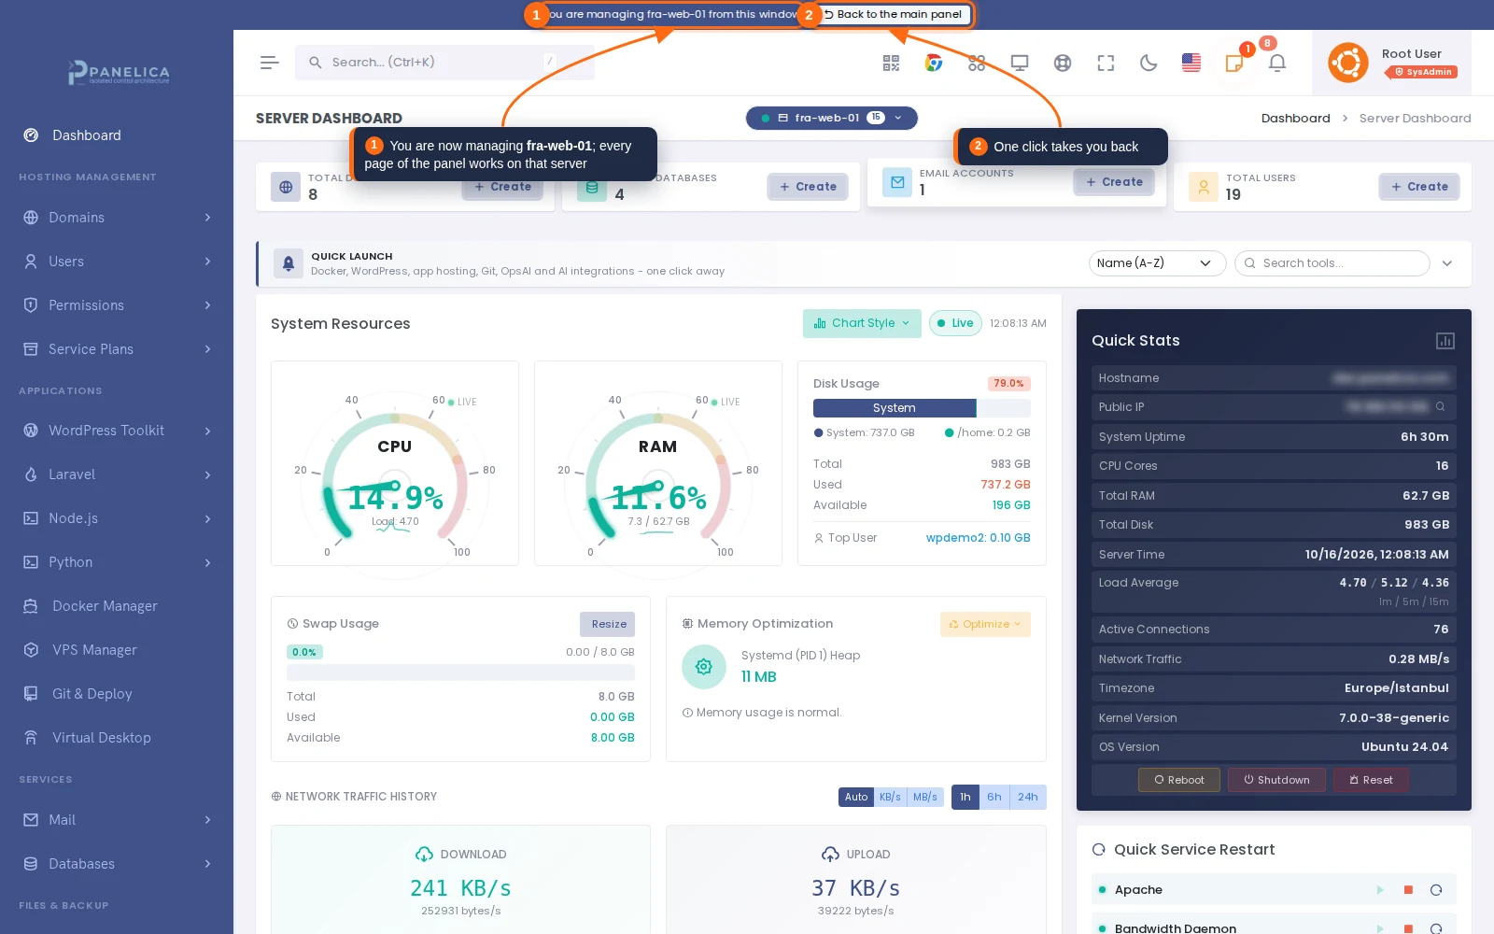Open the notes icon with the badge
Screen dimensions: 1494x934
click(x=1234, y=63)
